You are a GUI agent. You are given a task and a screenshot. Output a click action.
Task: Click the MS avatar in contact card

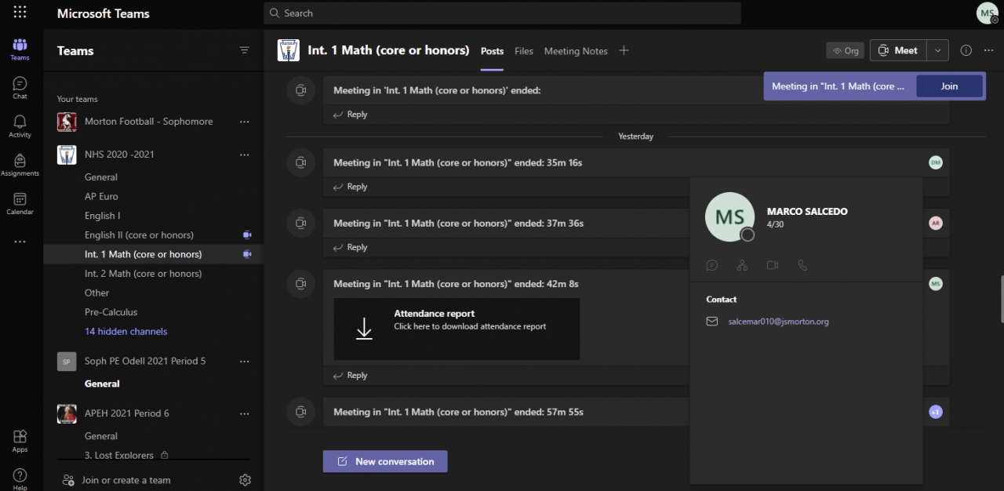click(730, 216)
